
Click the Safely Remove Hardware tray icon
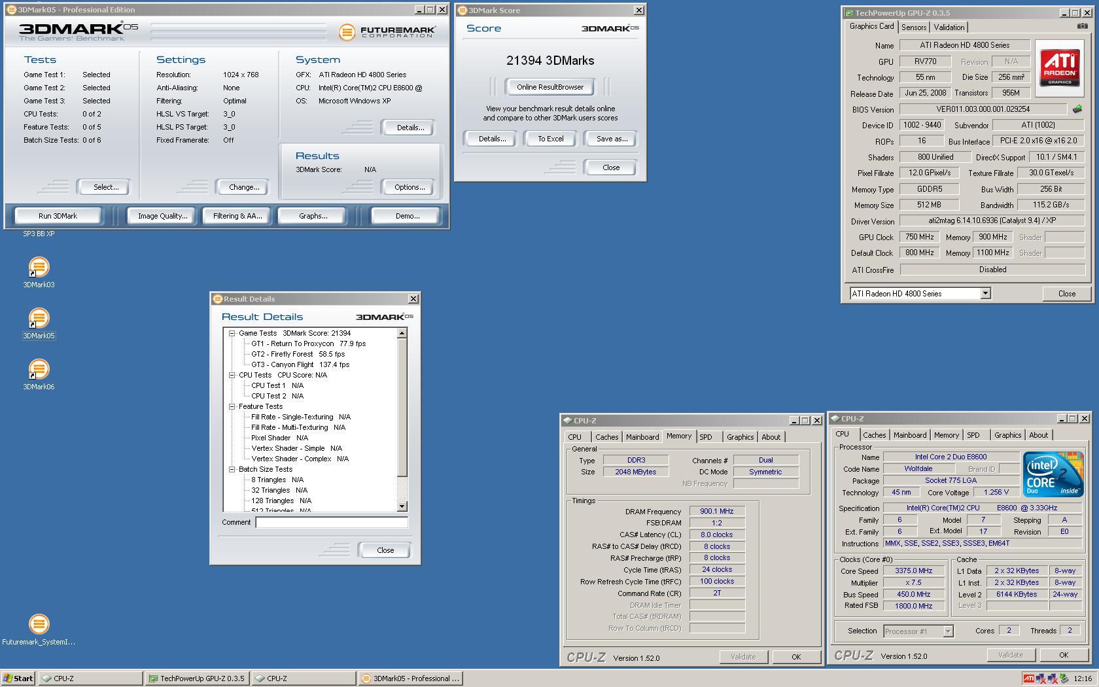click(x=1064, y=678)
